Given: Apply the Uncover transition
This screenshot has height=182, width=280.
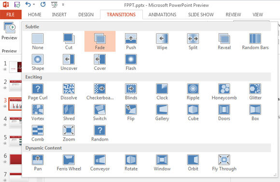Looking at the screenshot, I should [69, 62].
